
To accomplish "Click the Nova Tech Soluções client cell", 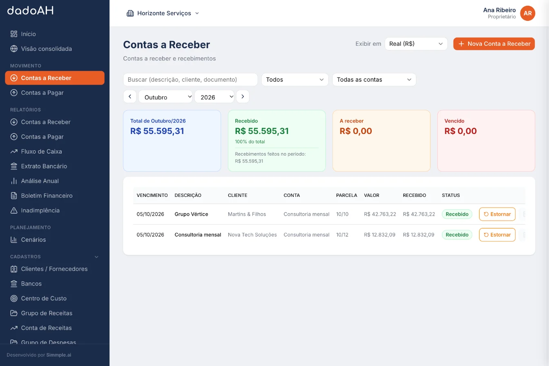I will (252, 235).
